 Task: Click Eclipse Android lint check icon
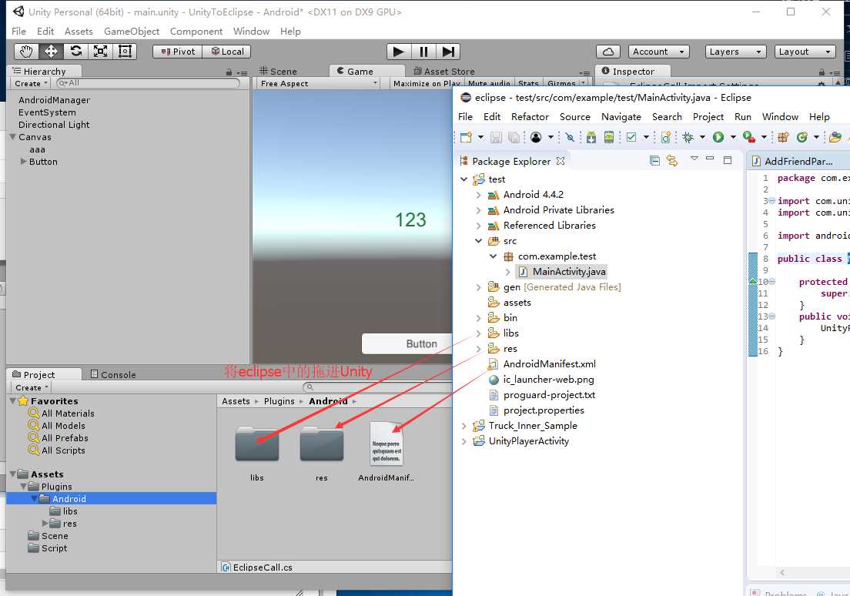click(x=631, y=137)
